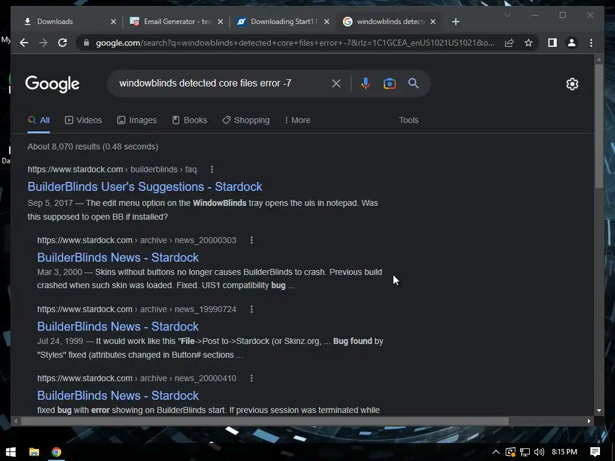The height and width of the screenshot is (461, 615).
Task: Open Chrome's three-dot menu
Action: (591, 43)
